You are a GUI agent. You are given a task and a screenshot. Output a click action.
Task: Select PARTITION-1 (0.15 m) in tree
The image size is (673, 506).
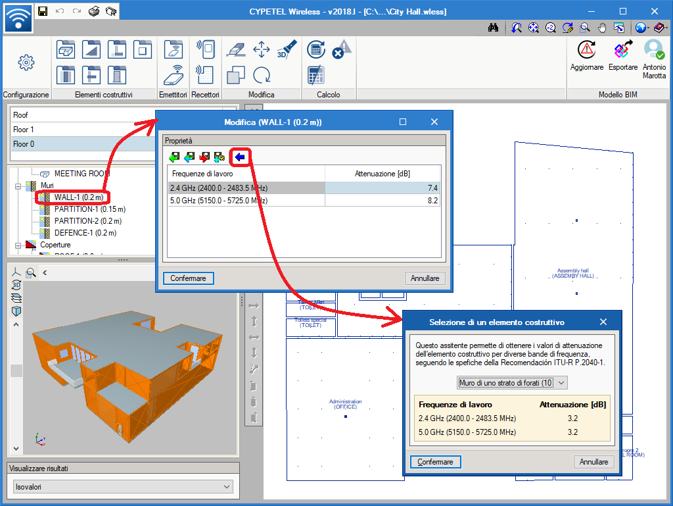89,209
